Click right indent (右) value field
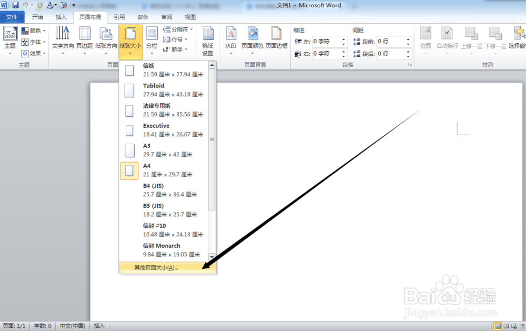Image resolution: width=526 pixels, height=331 pixels. pos(327,54)
